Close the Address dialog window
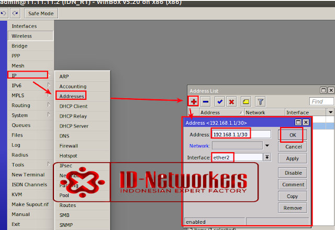 306,122
